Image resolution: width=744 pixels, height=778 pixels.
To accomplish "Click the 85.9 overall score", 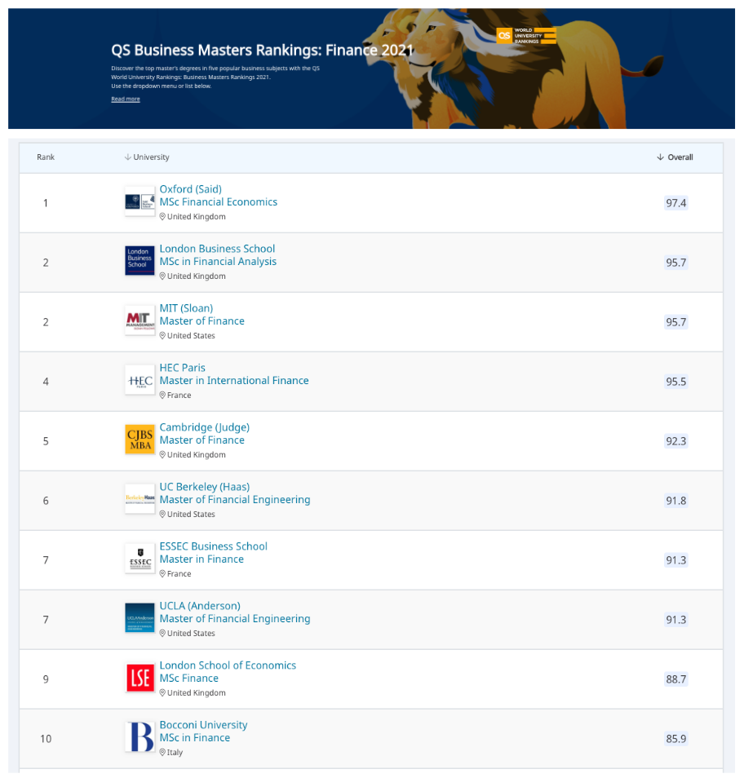I will [x=676, y=739].
